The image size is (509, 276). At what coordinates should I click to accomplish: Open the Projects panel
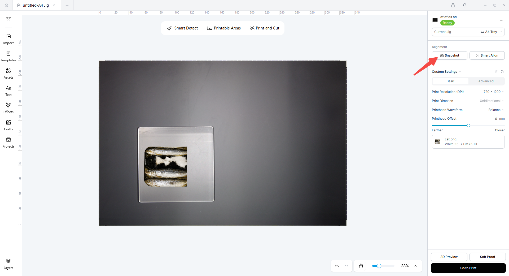click(8, 143)
